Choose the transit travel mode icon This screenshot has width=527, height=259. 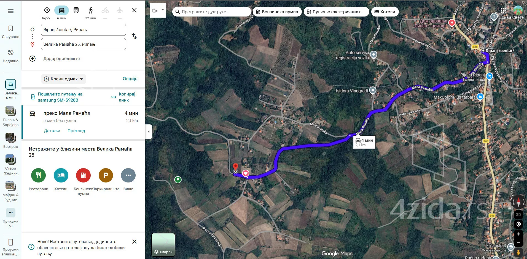[x=76, y=10]
